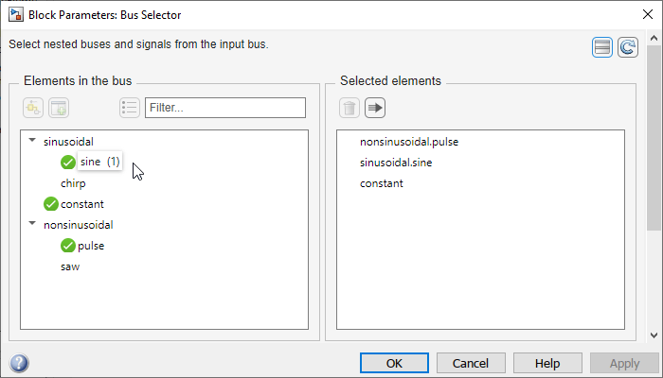Screen dimensions: 663x378
Task: Click the output-as-bus arrow icon
Action: [375, 108]
